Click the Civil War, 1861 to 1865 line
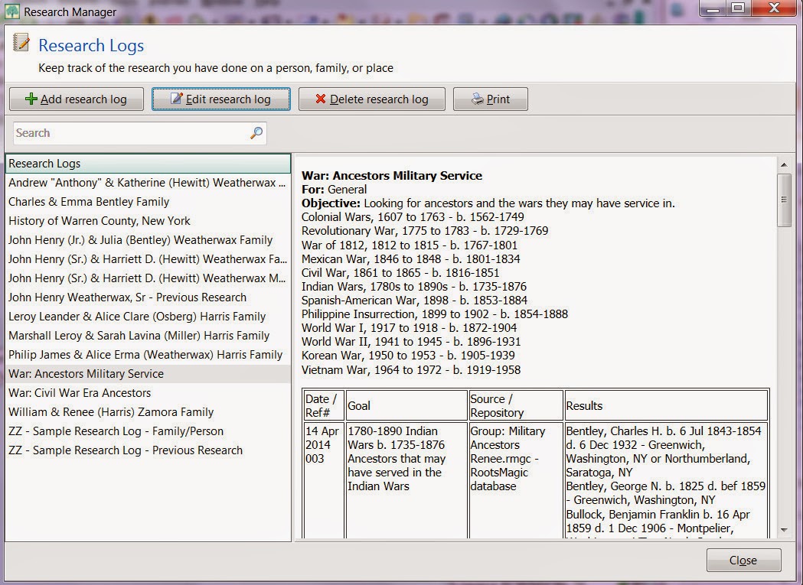 400,273
